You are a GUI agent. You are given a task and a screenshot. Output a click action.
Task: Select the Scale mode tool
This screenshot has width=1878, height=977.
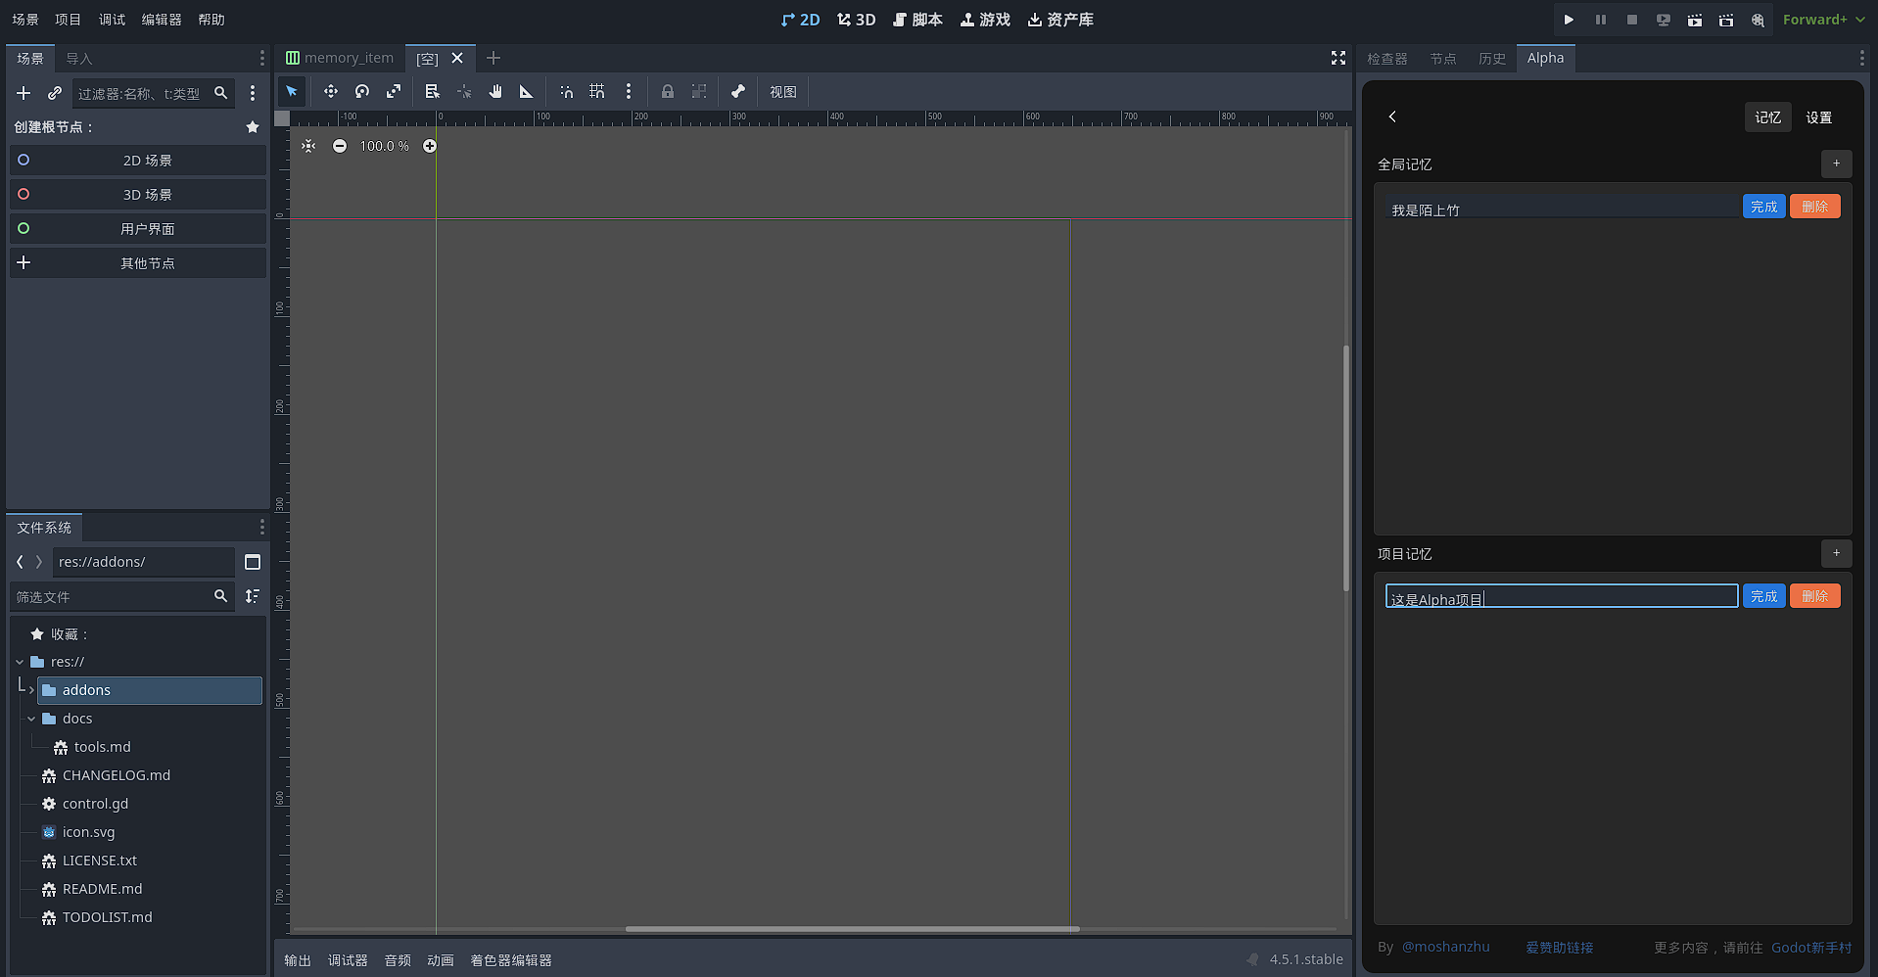pyautogui.click(x=394, y=92)
